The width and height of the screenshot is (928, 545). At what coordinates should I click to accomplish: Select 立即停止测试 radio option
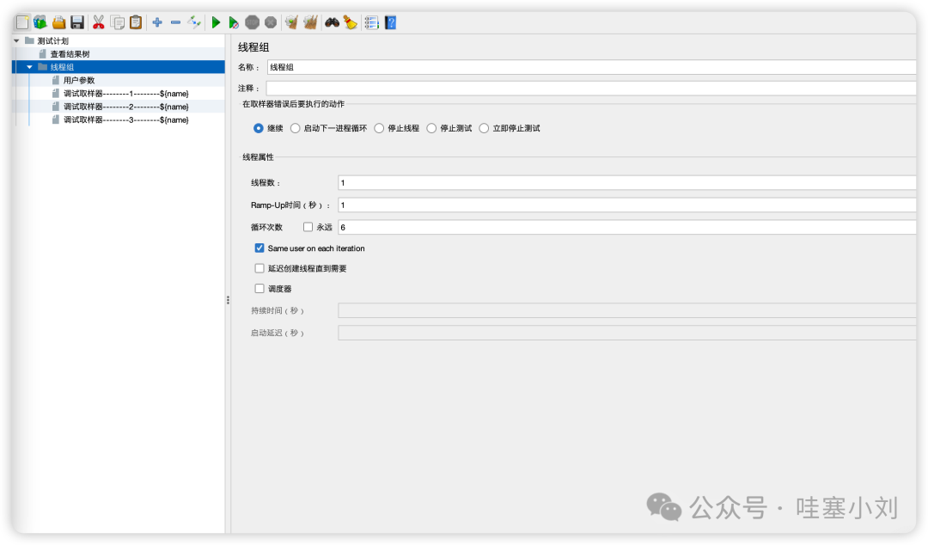tap(484, 128)
